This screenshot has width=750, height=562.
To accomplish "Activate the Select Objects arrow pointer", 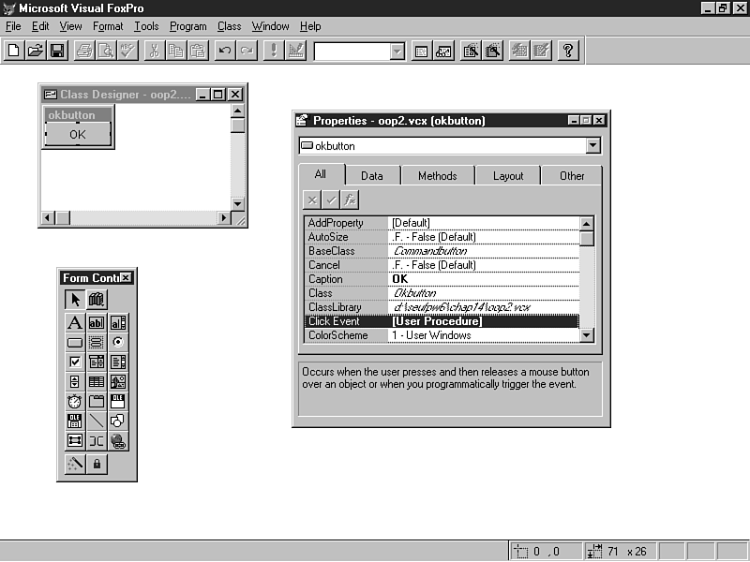I will click(75, 300).
